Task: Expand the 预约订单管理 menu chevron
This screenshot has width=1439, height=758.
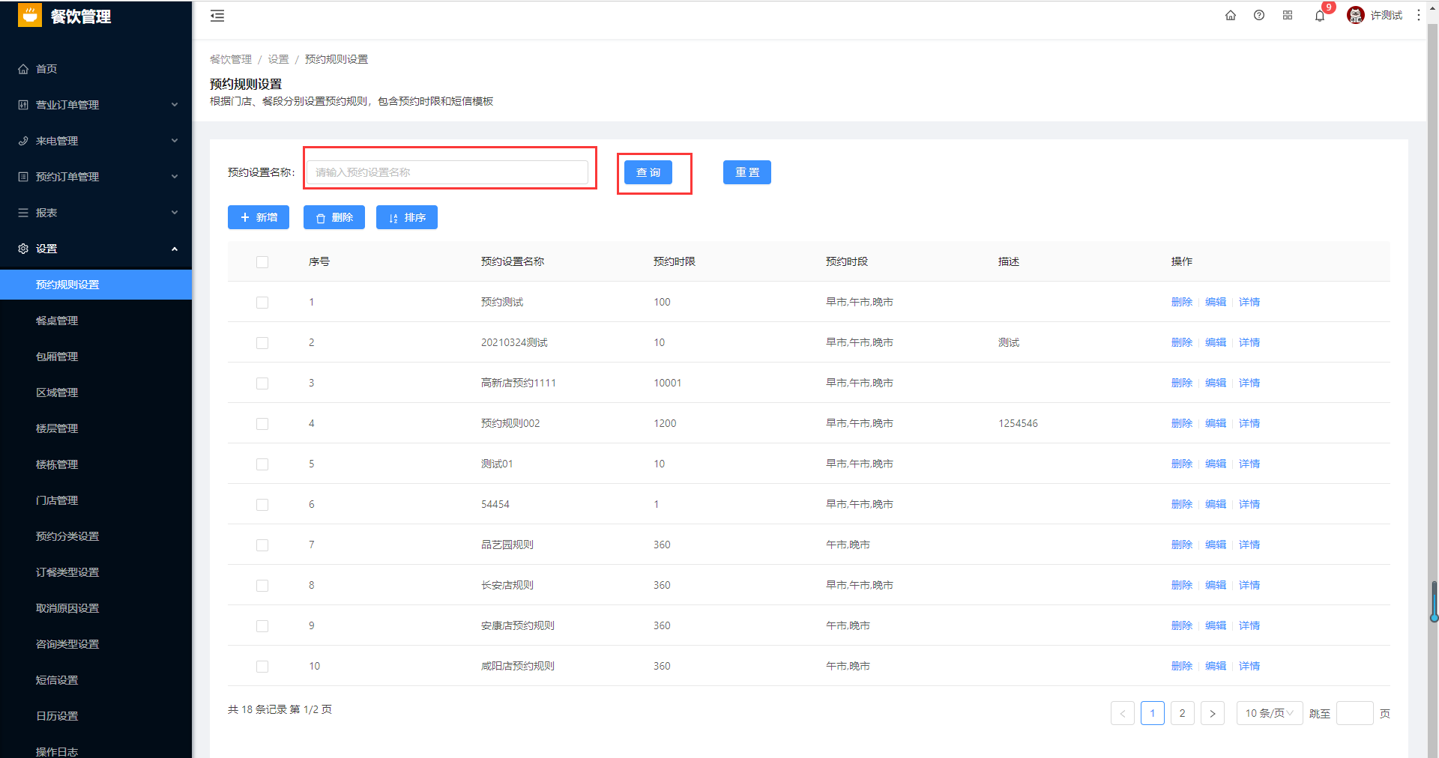Action: pos(175,177)
